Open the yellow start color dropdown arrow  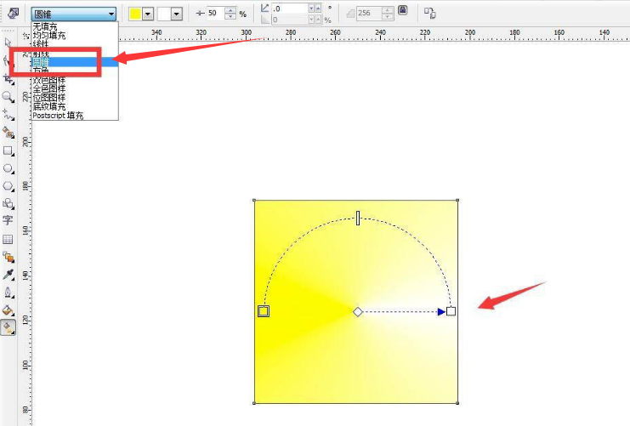(x=148, y=14)
